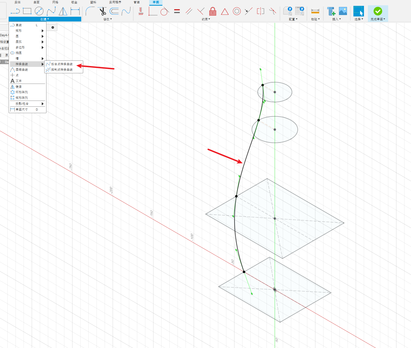
Task: Open the 修改 dropdown
Action: tap(107, 19)
